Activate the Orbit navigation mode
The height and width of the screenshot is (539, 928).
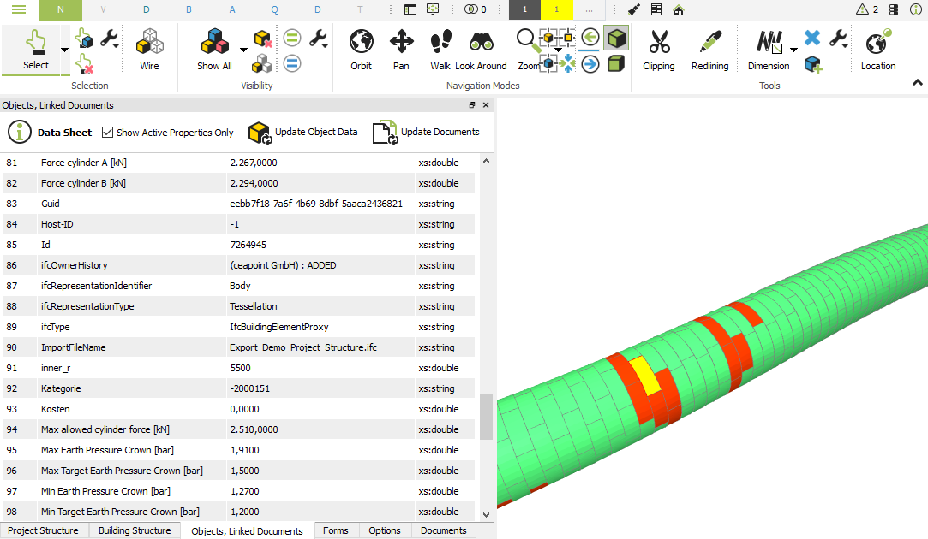point(361,50)
